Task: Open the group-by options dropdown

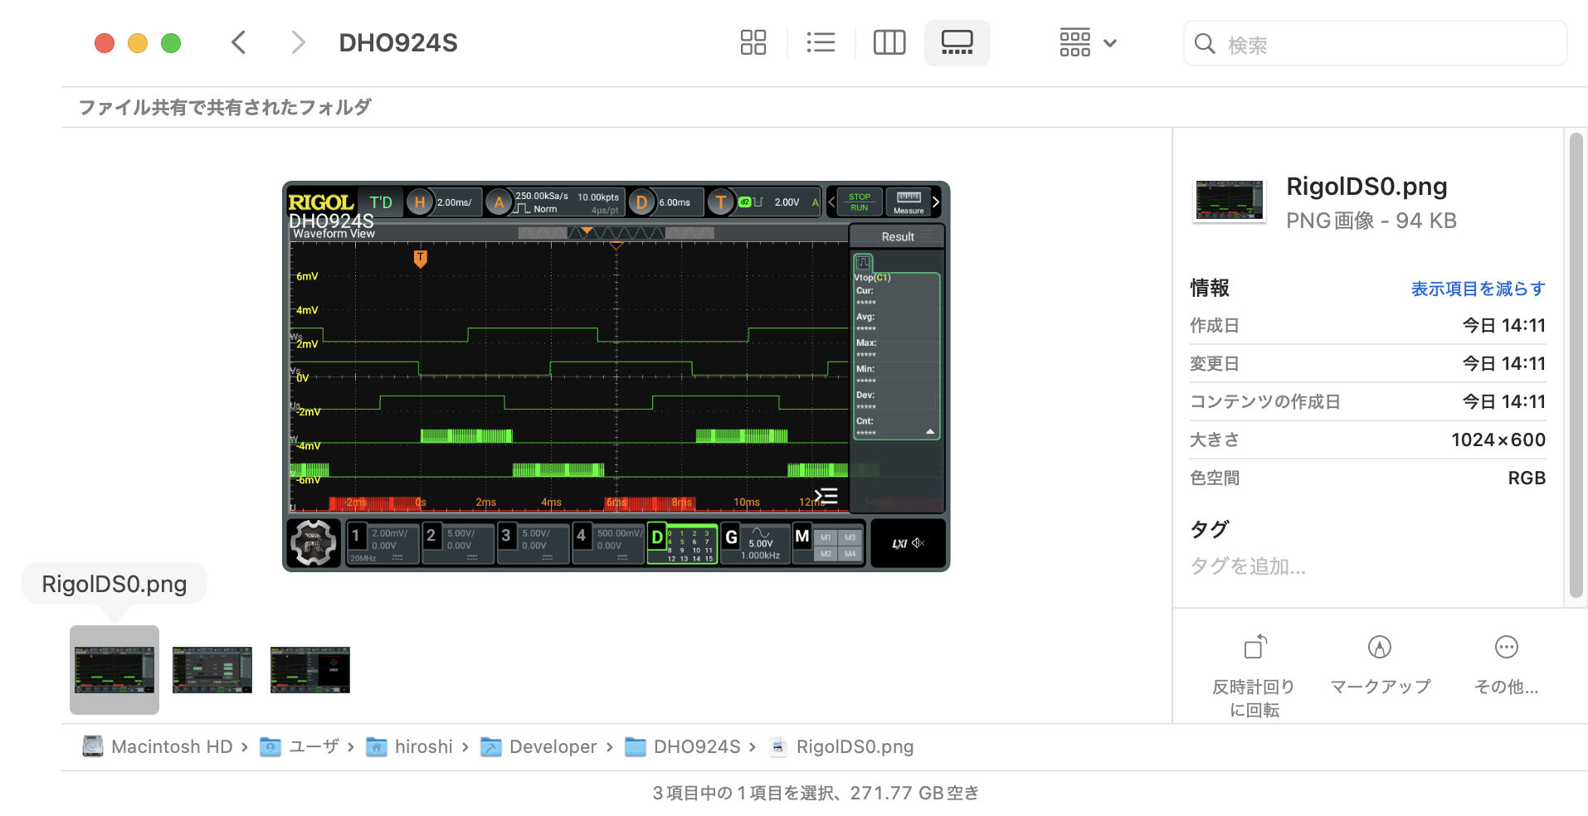Action: 1089,42
